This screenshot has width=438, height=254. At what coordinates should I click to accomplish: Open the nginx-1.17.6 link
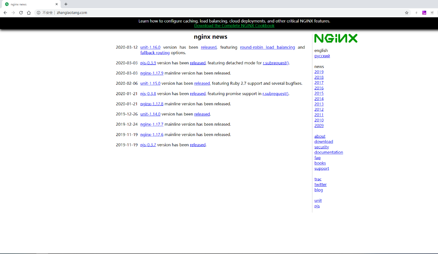pyautogui.click(x=152, y=135)
